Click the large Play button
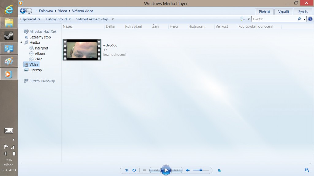The width and height of the screenshot is (314, 176). coord(166,170)
